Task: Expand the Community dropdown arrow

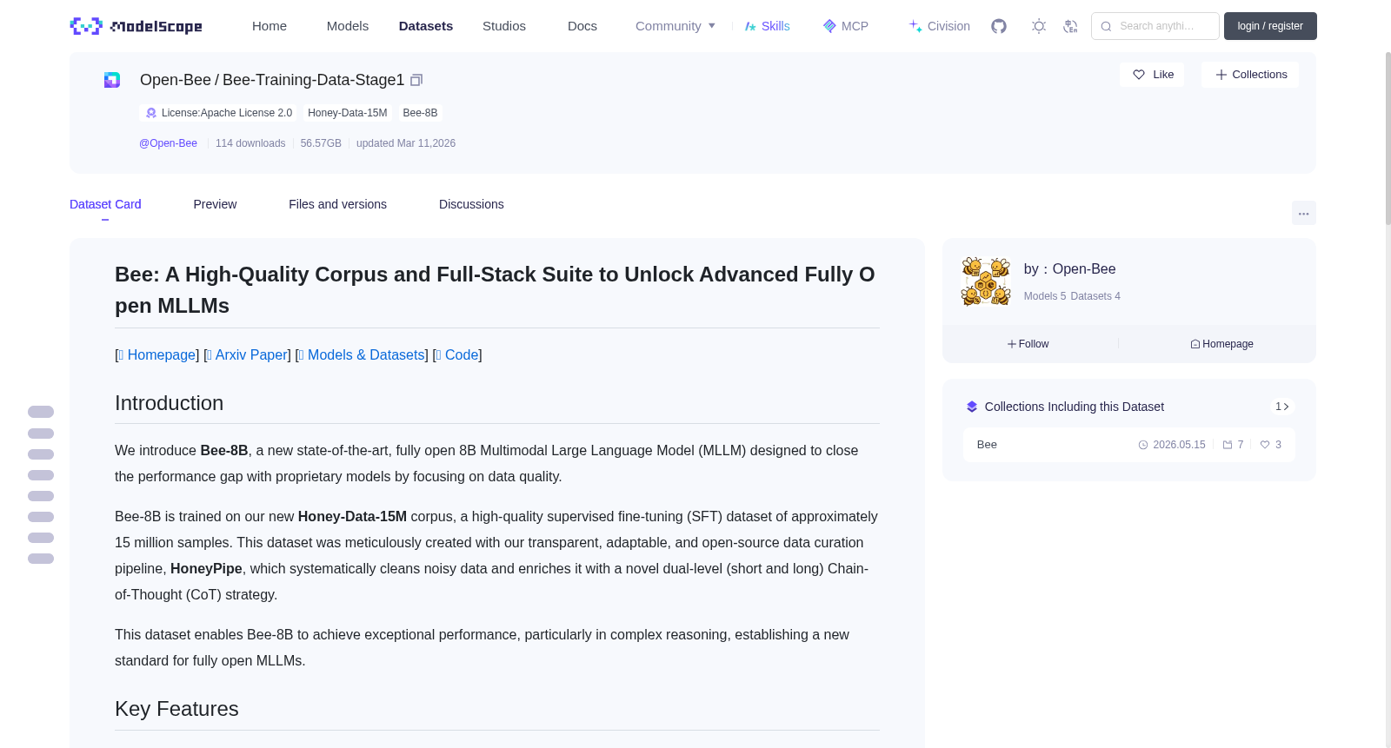Action: [x=712, y=26]
